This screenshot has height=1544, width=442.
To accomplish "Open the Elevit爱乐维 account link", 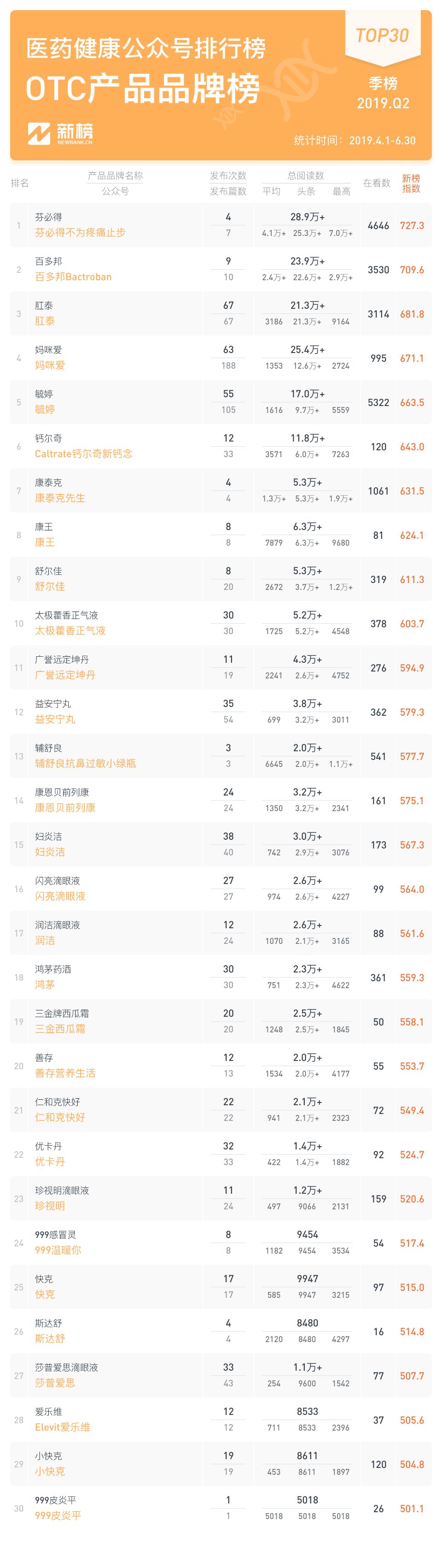I will click(62, 1426).
